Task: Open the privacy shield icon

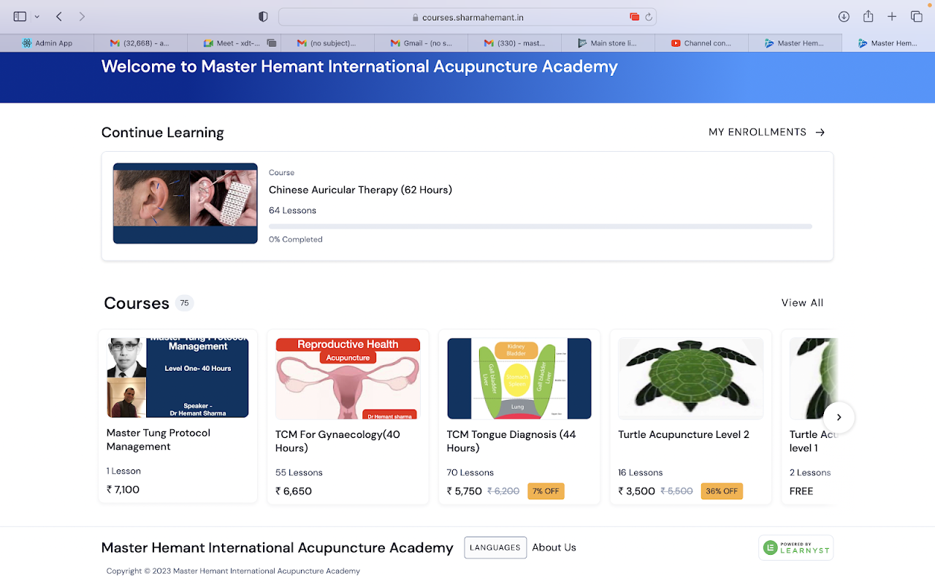Action: tap(263, 17)
